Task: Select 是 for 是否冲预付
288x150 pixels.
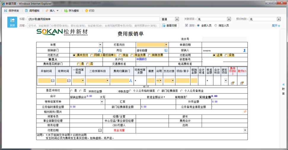Action: 71,91
